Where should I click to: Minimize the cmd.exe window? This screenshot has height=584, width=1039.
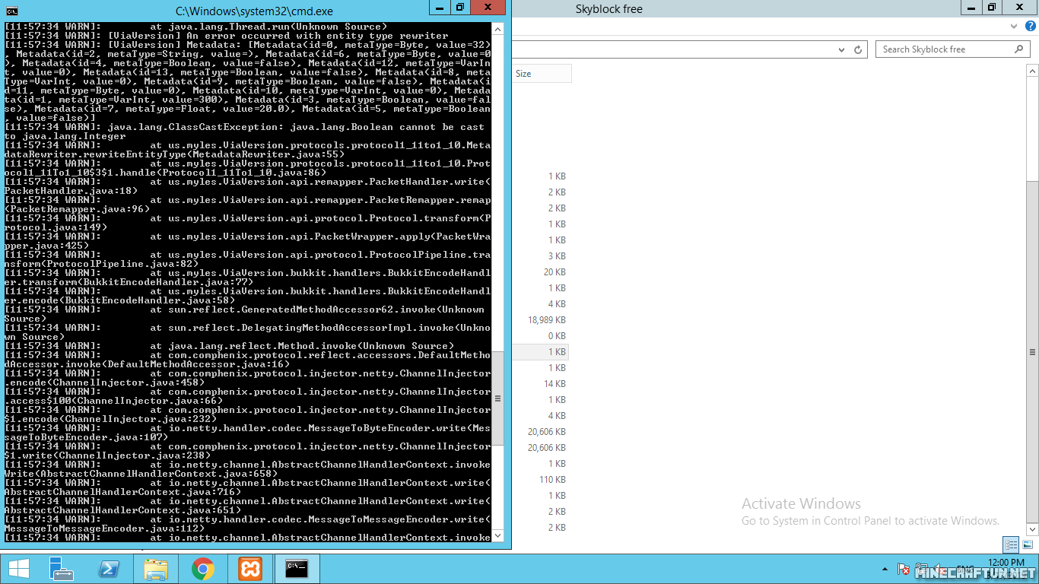(440, 8)
